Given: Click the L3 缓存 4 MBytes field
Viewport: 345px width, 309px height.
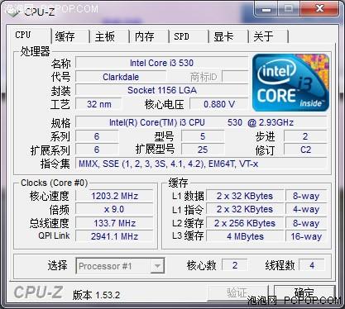Looking at the screenshot, I should tap(245, 236).
